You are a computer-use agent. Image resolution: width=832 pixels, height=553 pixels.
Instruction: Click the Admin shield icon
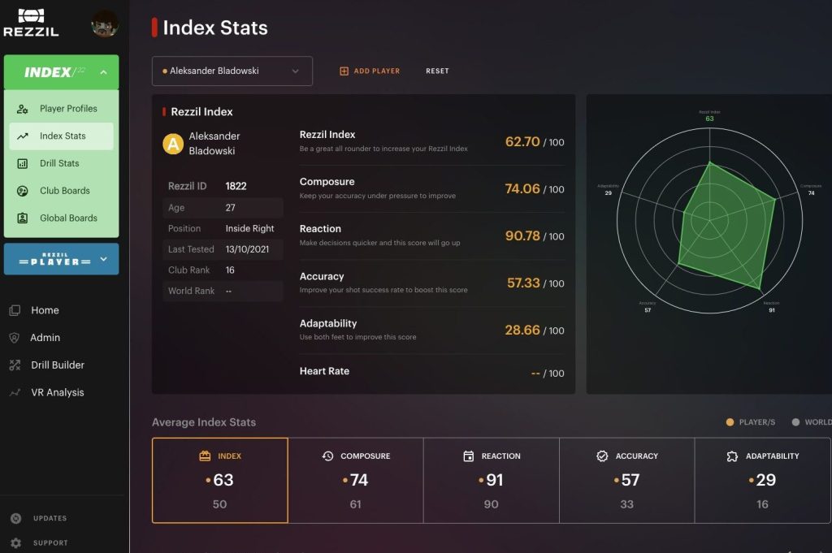coord(15,338)
